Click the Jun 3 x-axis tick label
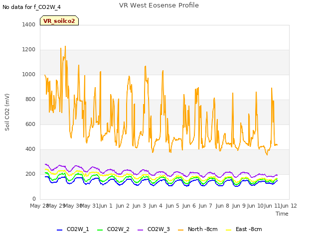The width and height of the screenshot is (319, 239). click(139, 206)
